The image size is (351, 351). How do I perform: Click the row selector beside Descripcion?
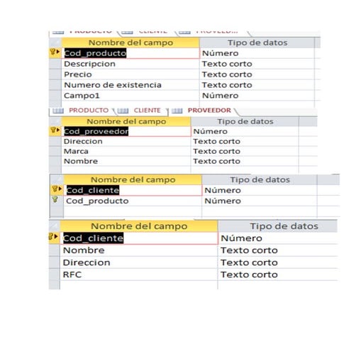[55, 64]
